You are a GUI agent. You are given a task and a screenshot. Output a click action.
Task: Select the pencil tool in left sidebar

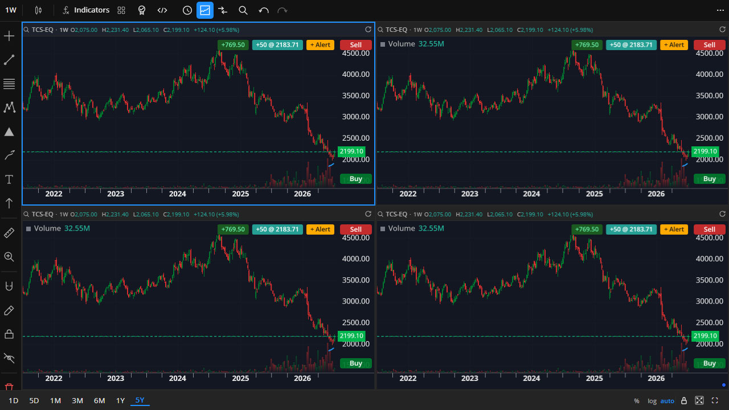pyautogui.click(x=9, y=310)
